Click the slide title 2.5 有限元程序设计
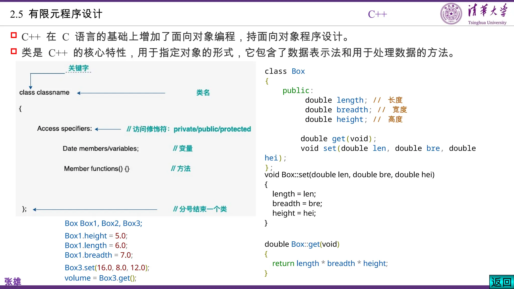Image resolution: width=514 pixels, height=289 pixels. pyautogui.click(x=56, y=14)
